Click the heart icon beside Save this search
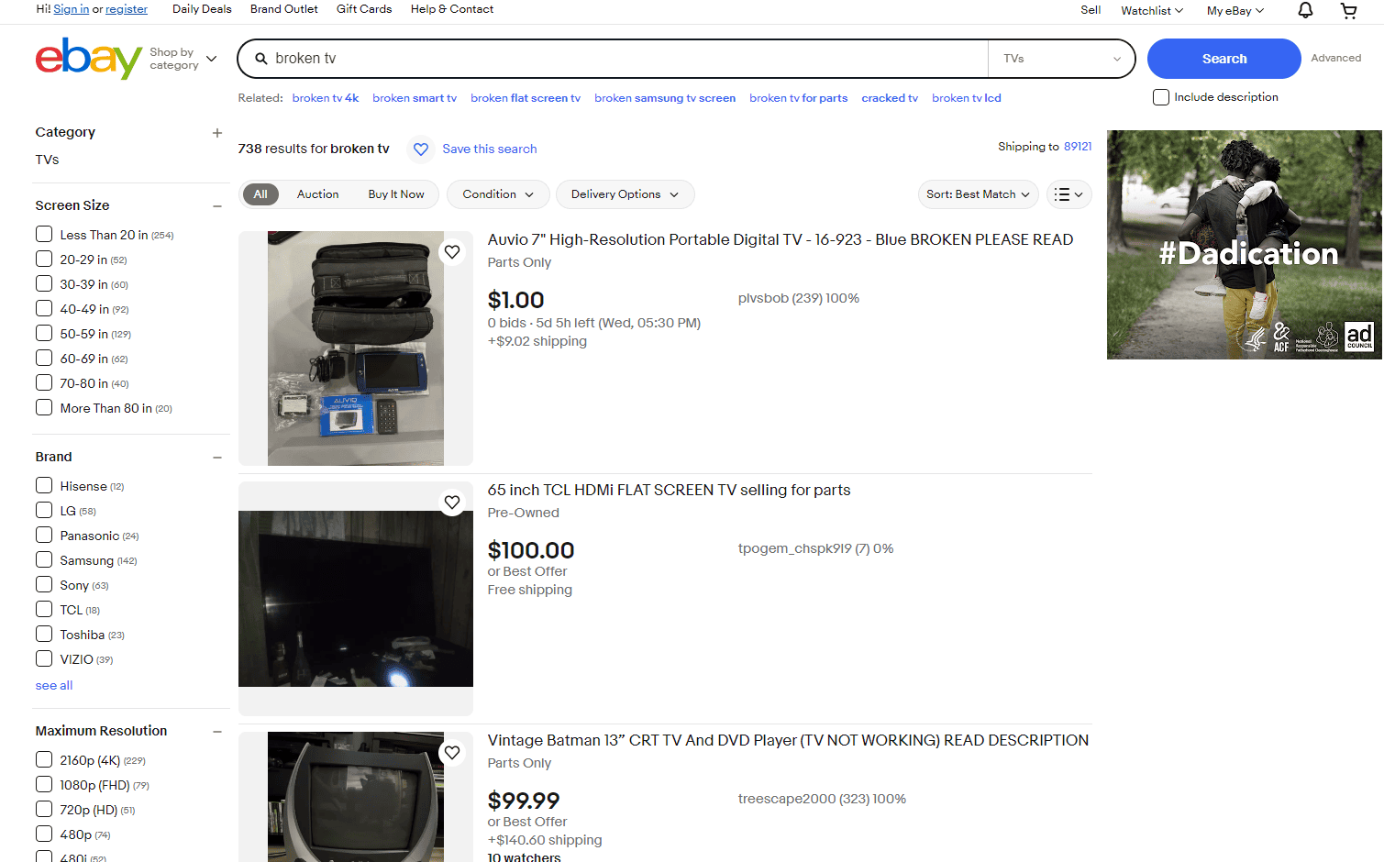The image size is (1384, 862). pos(421,149)
